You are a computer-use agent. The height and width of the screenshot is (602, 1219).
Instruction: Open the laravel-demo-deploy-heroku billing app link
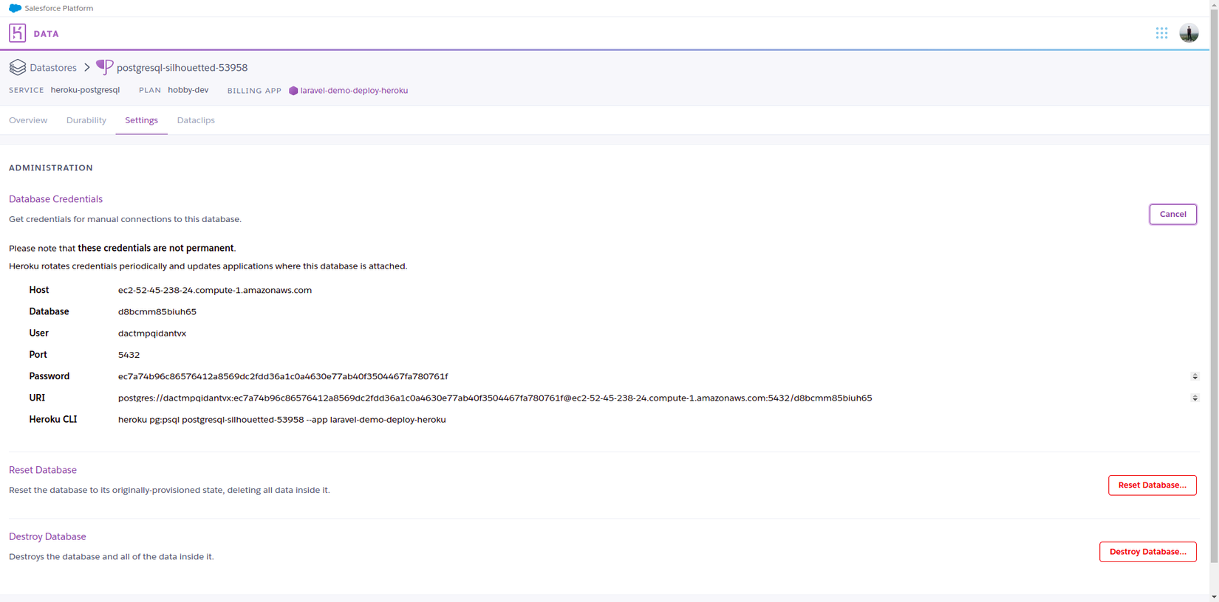point(354,91)
